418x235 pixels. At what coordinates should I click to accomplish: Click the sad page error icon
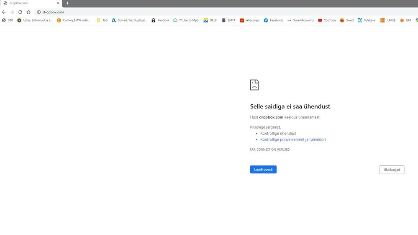[x=254, y=85]
